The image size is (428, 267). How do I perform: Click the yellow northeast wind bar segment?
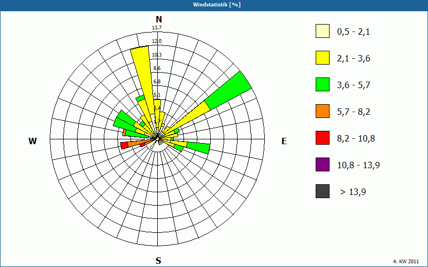190,117
